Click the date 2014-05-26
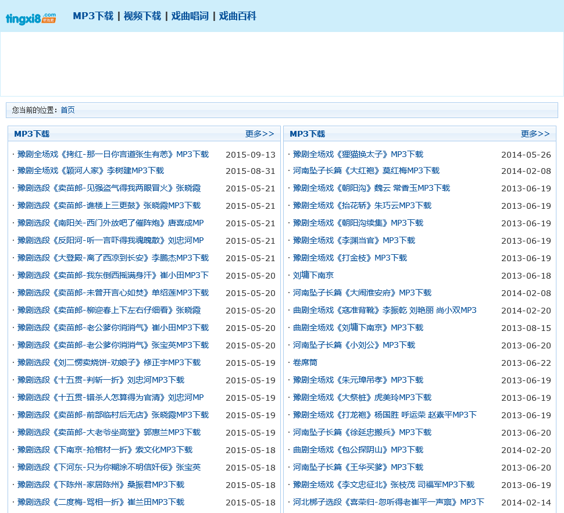 pyautogui.click(x=526, y=155)
